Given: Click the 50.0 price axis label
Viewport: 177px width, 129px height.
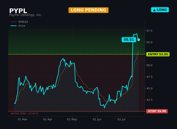Looking at the screenshot, I should coord(149,65).
